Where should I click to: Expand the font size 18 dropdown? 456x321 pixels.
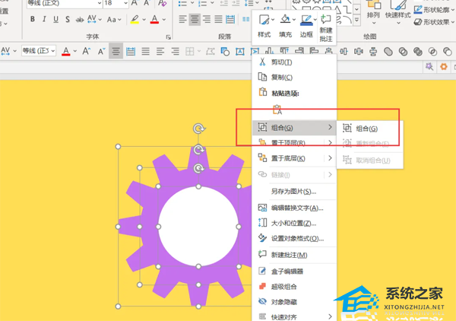pyautogui.click(x=125, y=3)
